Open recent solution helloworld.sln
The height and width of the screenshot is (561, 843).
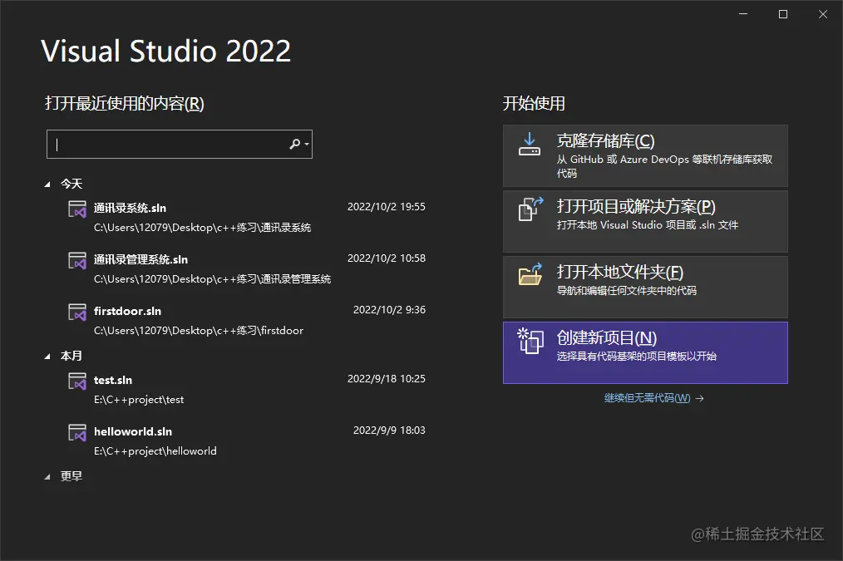(x=133, y=431)
